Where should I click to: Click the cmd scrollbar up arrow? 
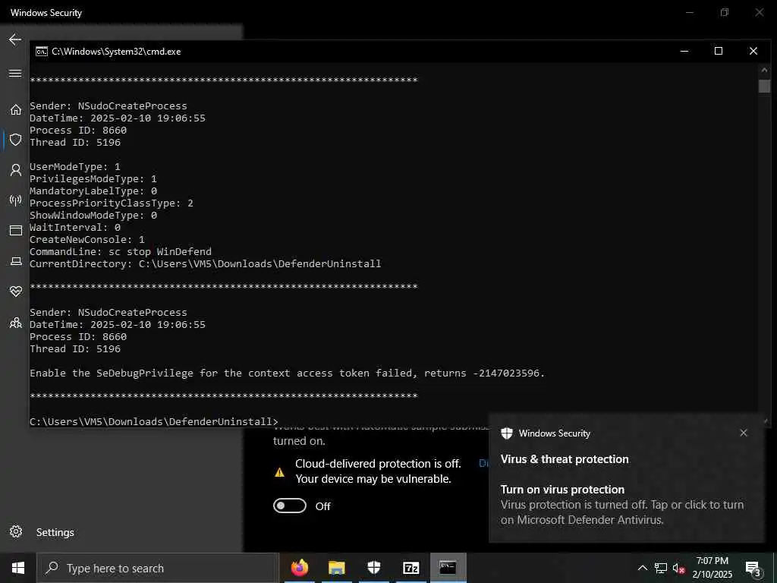(764, 71)
